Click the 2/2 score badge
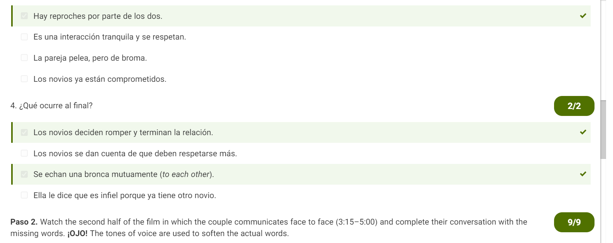 click(x=574, y=106)
